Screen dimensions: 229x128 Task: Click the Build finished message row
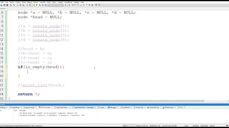pos(52,115)
